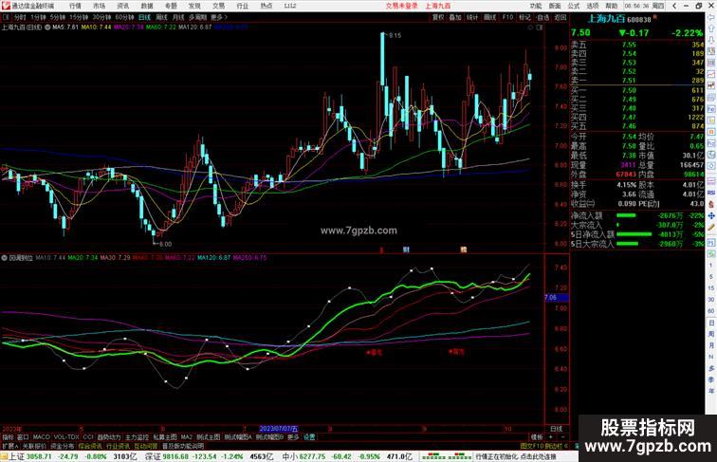The width and height of the screenshot is (717, 462).
Task: Click the 上证 index in status bar
Action: [x=17, y=456]
